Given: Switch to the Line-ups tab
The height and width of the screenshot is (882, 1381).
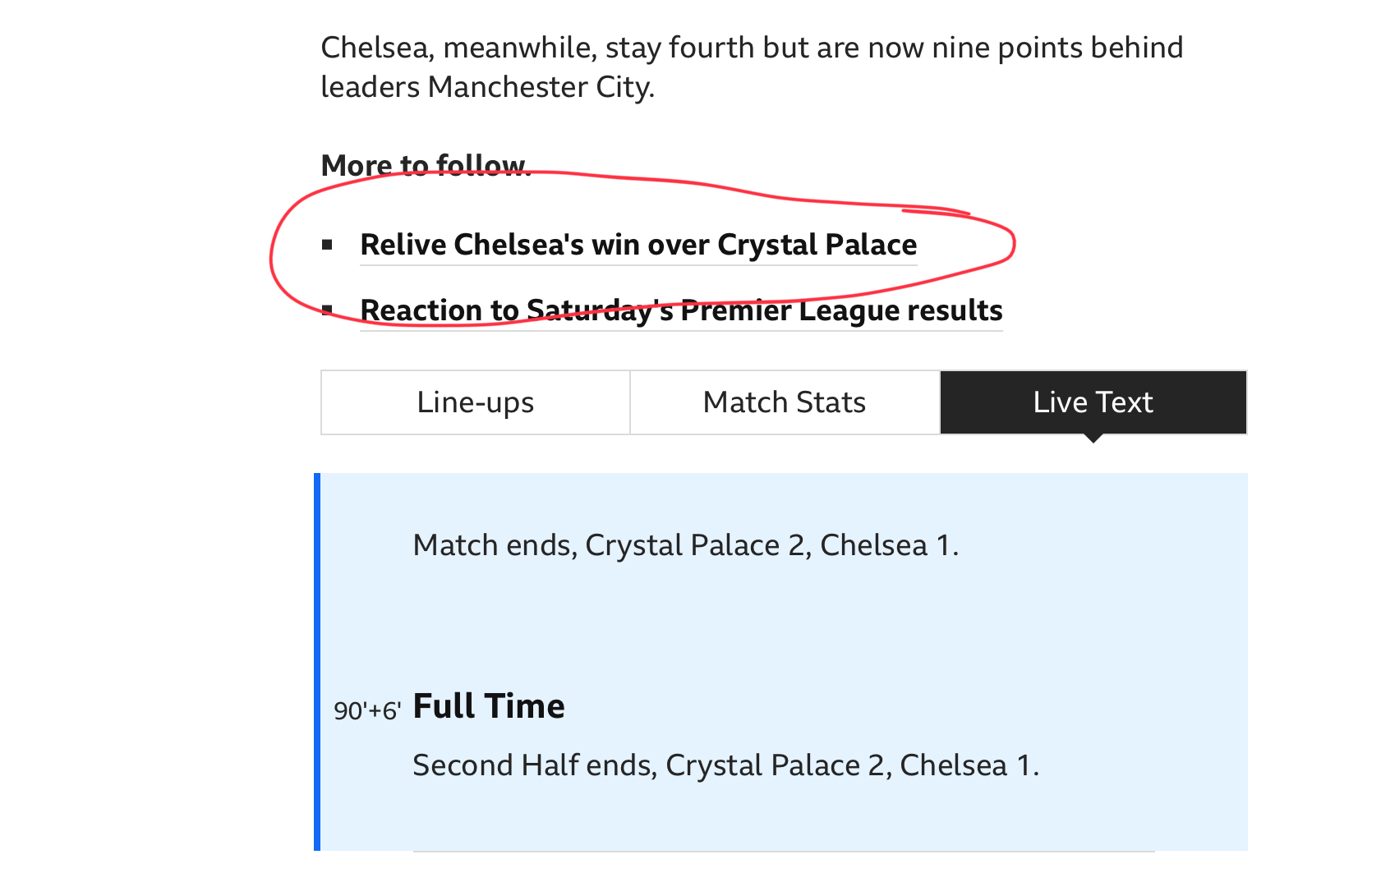Looking at the screenshot, I should pyautogui.click(x=475, y=402).
